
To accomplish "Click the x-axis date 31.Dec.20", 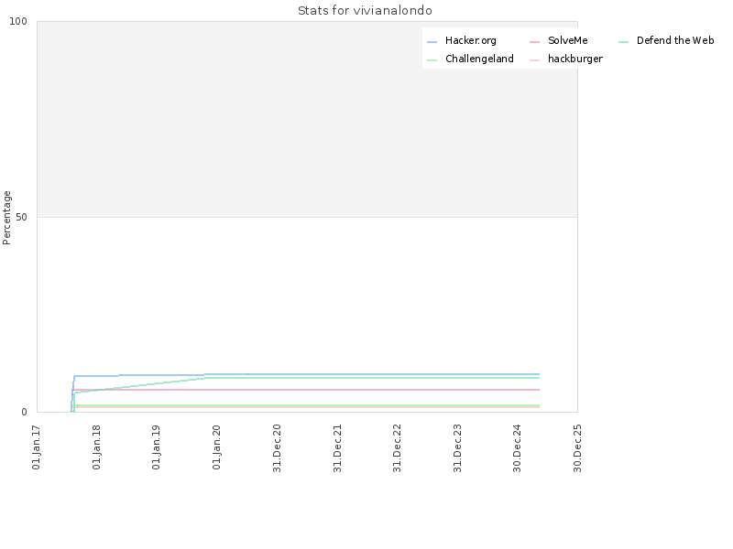I will point(277,448).
